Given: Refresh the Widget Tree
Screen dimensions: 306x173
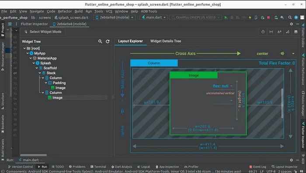Looking at the screenshot, I should point(108,42).
